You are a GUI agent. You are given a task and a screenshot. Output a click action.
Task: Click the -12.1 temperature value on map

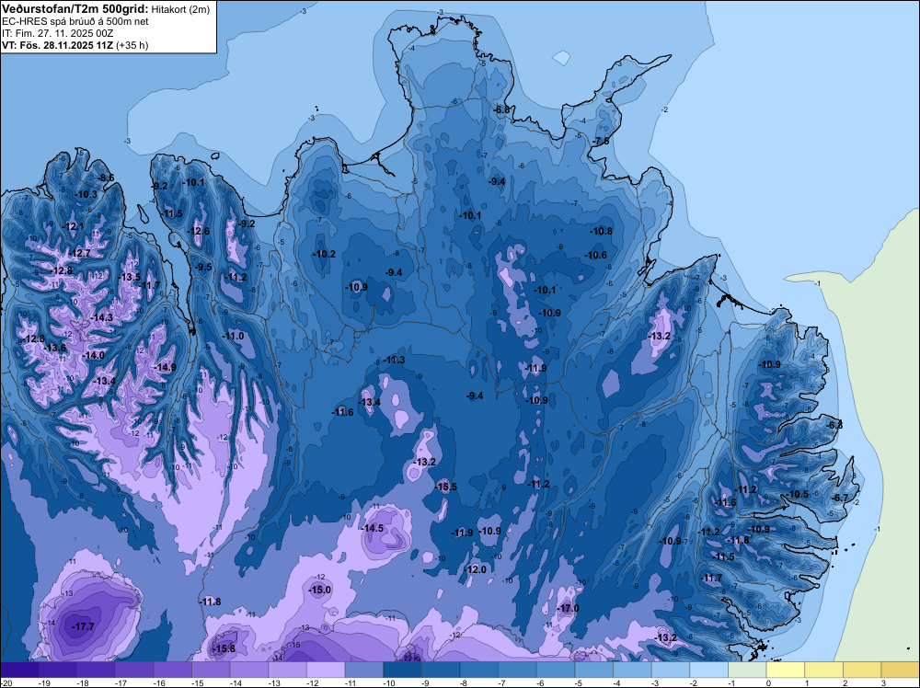[74, 226]
